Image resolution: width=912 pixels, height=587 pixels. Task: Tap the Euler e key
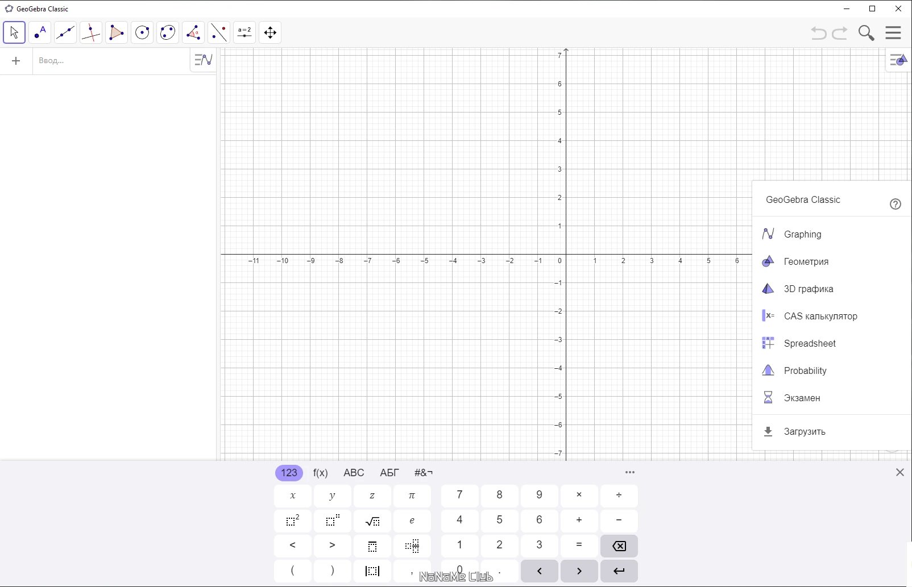coord(412,521)
